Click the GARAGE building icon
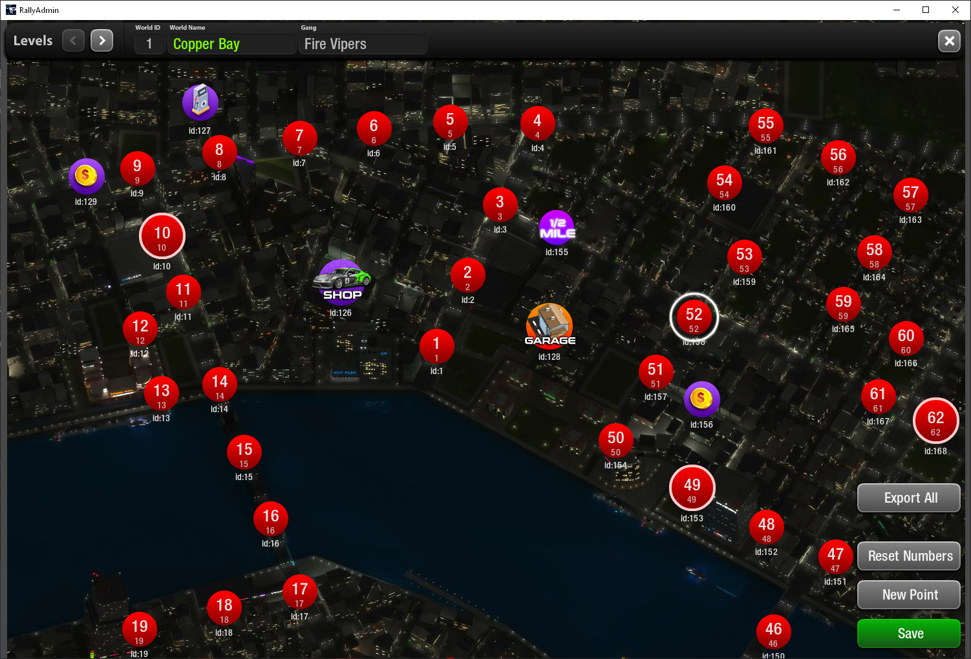 [550, 325]
